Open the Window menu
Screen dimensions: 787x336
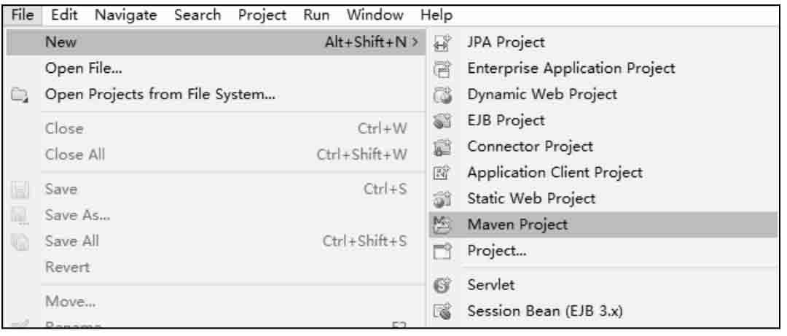(375, 15)
